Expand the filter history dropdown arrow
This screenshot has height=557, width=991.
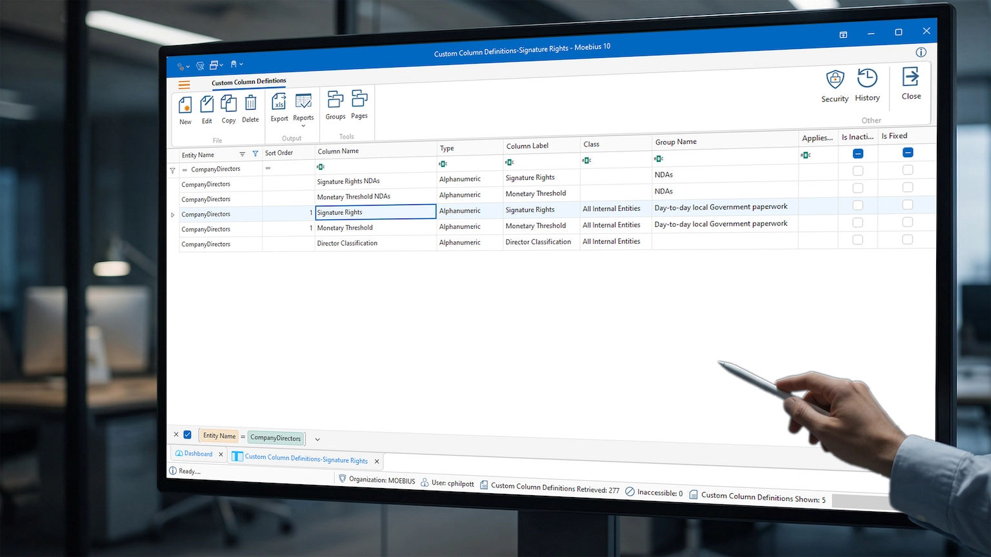[x=317, y=440]
